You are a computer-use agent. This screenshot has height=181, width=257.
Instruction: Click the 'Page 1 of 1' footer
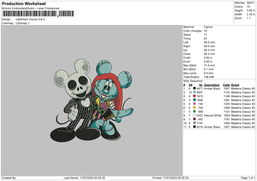248,178
